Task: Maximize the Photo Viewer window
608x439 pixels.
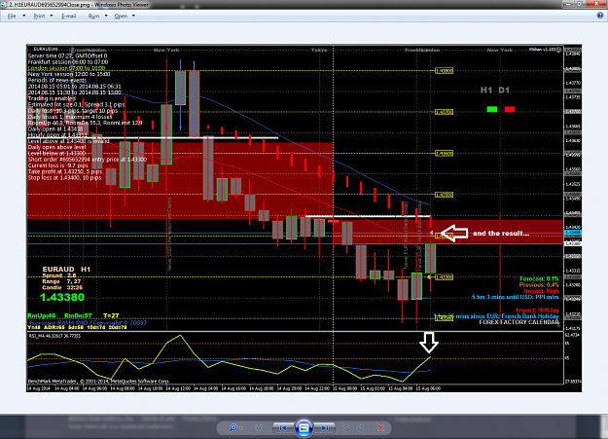Action: tap(580, 4)
